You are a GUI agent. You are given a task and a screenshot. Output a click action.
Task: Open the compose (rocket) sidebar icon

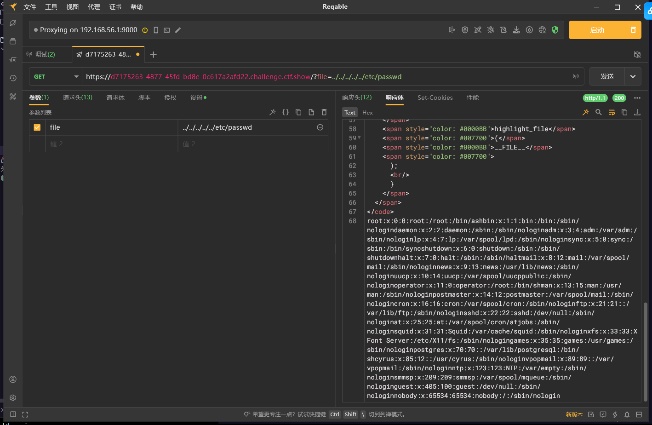tap(13, 23)
